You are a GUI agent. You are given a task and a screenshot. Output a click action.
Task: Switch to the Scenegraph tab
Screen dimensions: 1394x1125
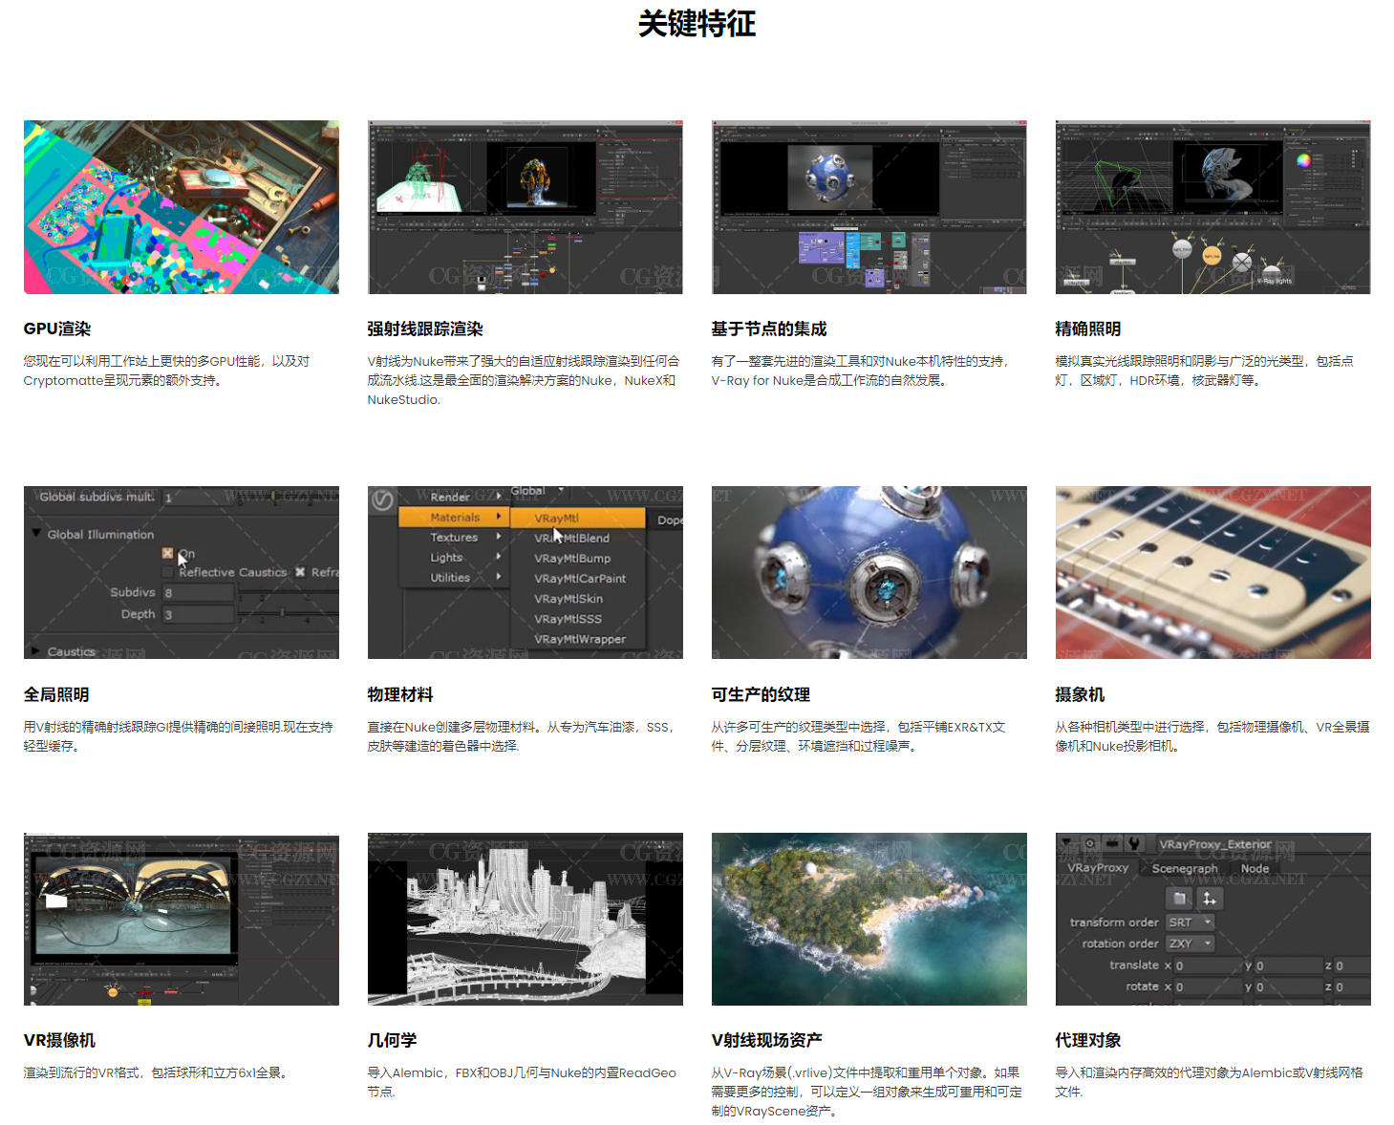coord(1185,868)
